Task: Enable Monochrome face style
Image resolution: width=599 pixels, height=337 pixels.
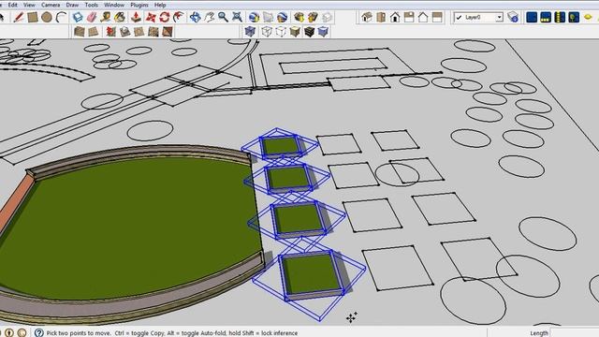Action: (323, 32)
